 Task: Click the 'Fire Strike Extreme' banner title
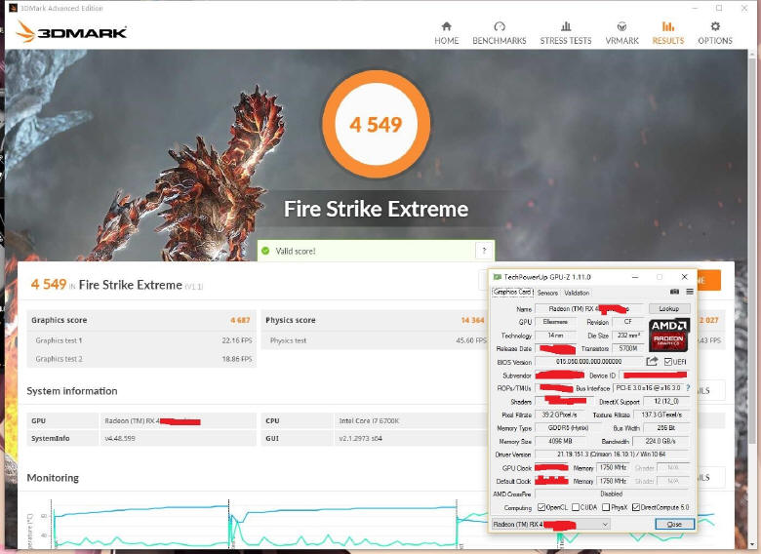[x=377, y=209]
